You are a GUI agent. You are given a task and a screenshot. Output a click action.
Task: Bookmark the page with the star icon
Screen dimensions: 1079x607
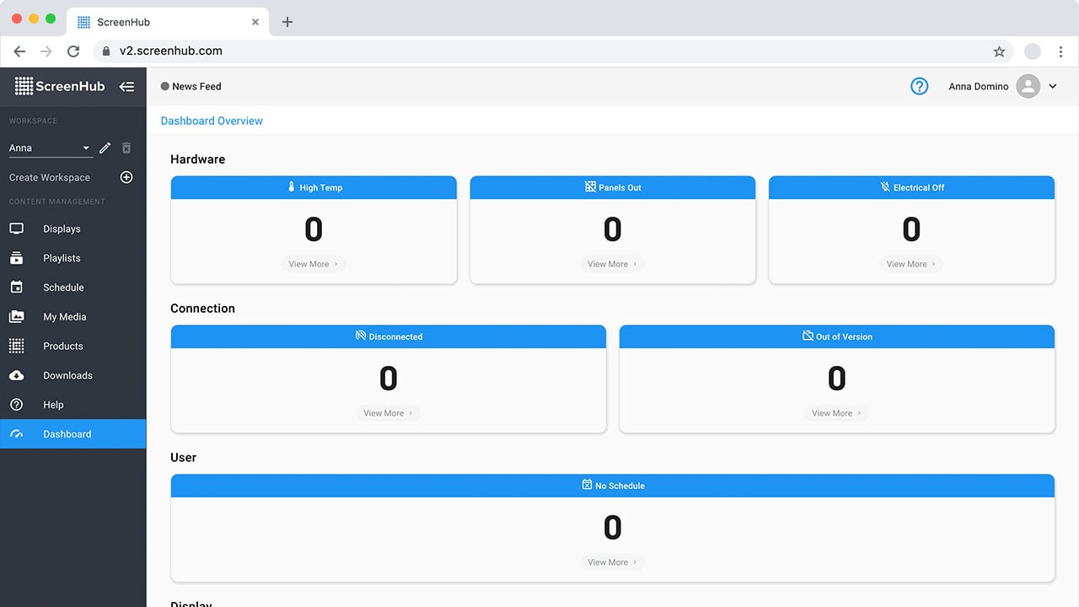999,51
